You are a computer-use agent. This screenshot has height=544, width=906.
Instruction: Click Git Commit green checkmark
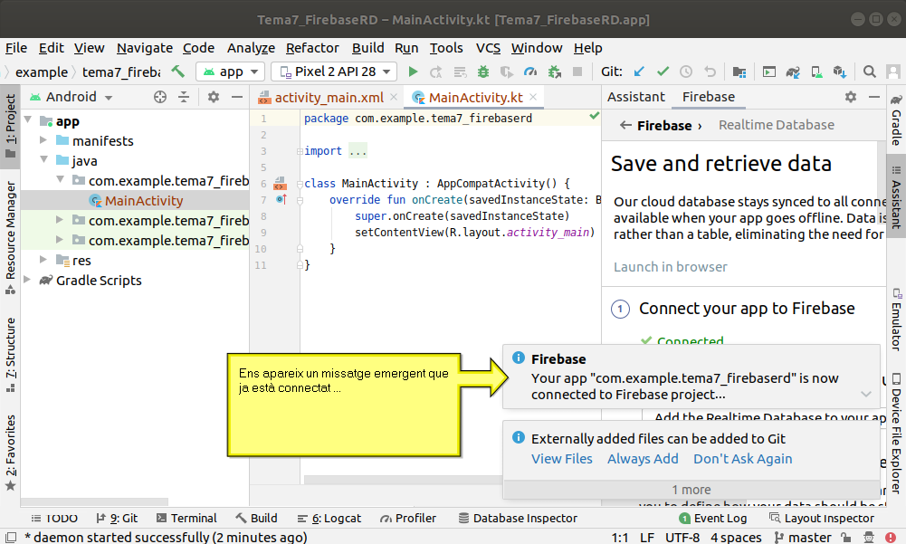click(663, 72)
